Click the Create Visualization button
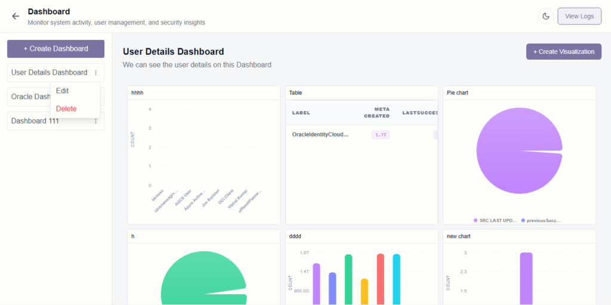Viewport: 611px width, 305px height. click(x=563, y=52)
